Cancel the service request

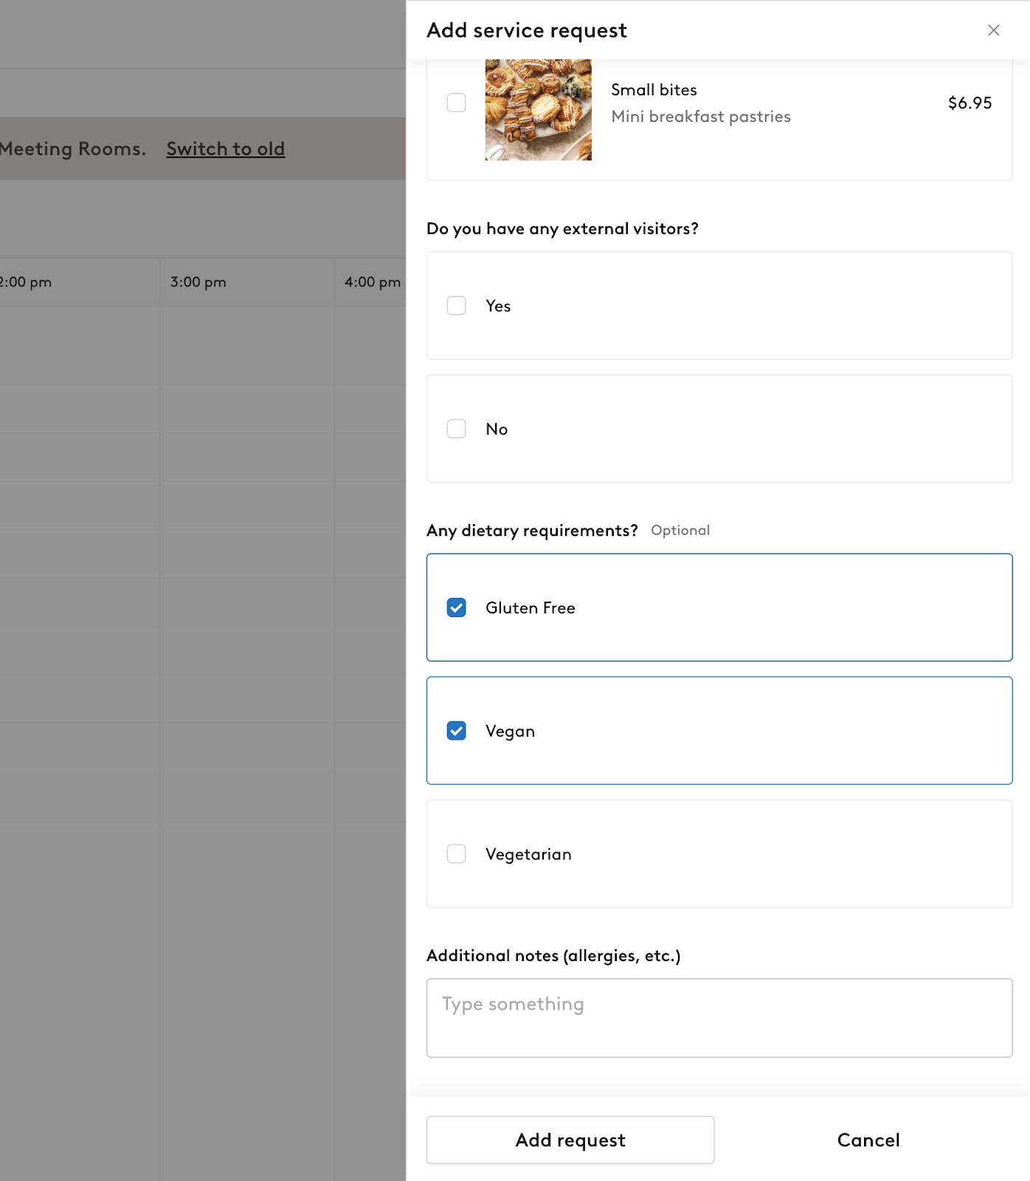[x=868, y=1140]
